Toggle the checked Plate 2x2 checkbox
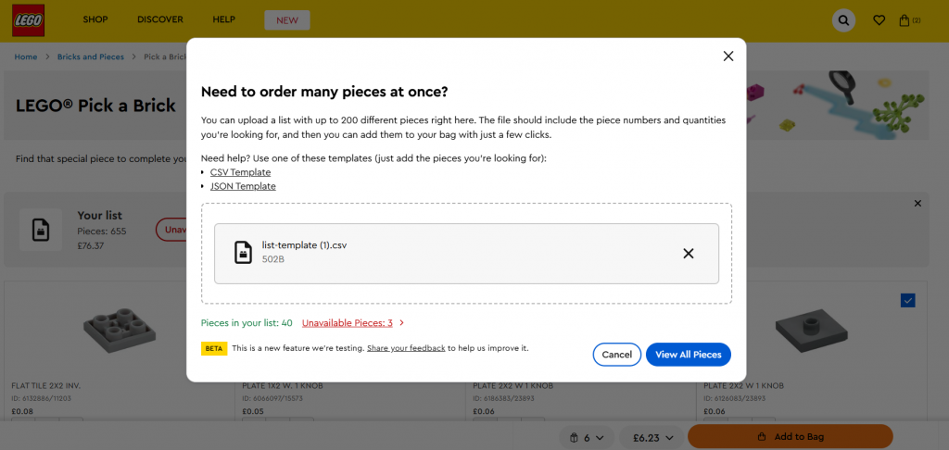The height and width of the screenshot is (450, 949). click(907, 300)
